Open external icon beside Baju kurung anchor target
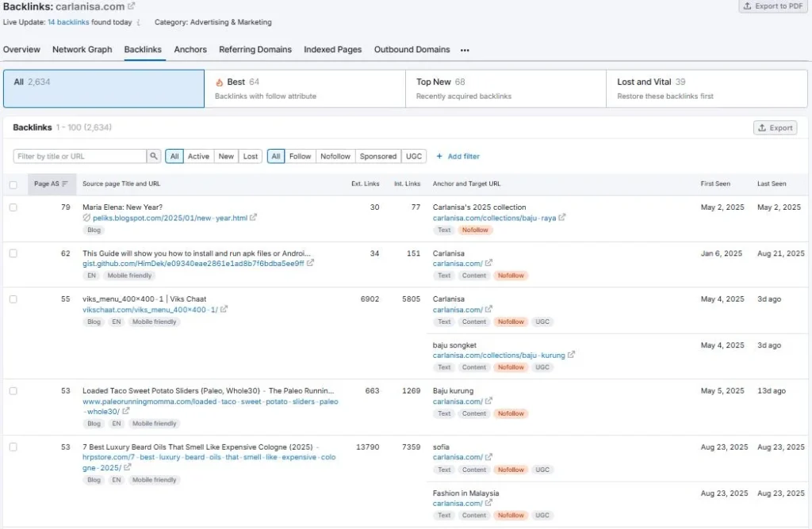This screenshot has width=812, height=529. tap(488, 401)
